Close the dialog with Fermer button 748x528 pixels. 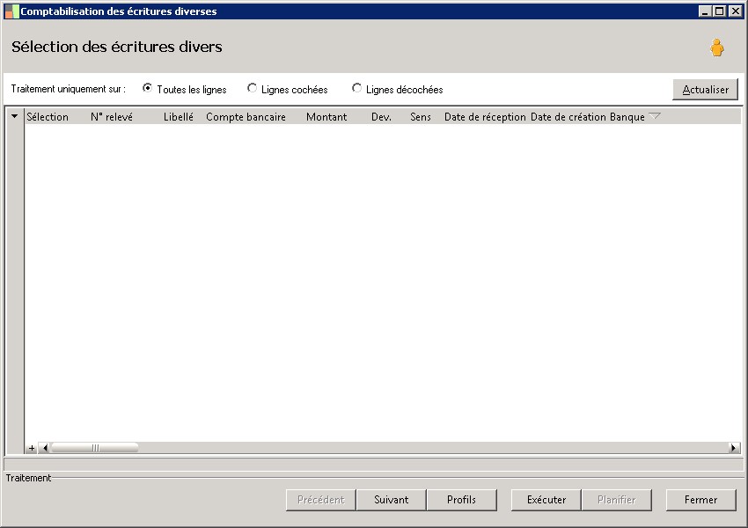pos(700,500)
